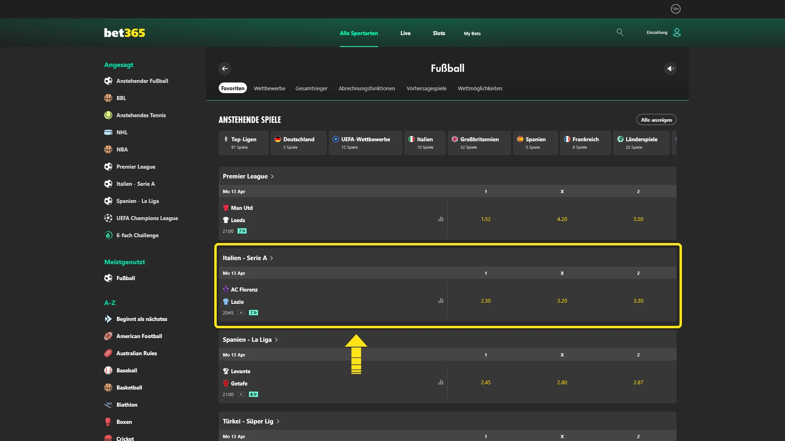Open the user account icon

tap(677, 32)
